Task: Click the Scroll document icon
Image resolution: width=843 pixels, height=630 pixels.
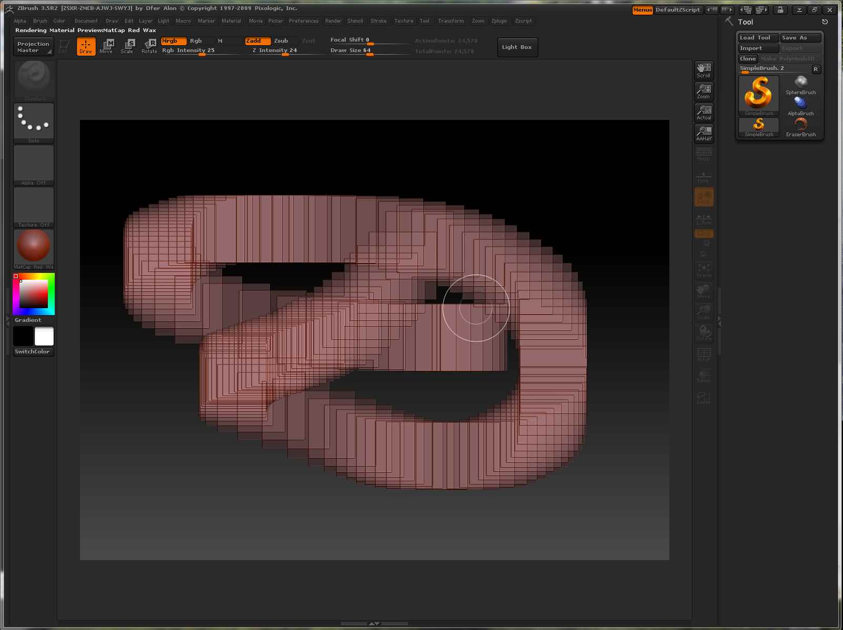Action: point(704,70)
